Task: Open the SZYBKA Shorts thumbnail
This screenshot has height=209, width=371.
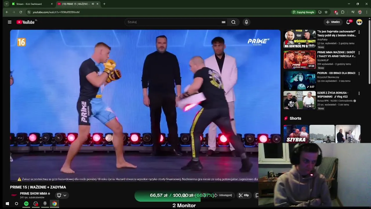Action: (x=296, y=134)
